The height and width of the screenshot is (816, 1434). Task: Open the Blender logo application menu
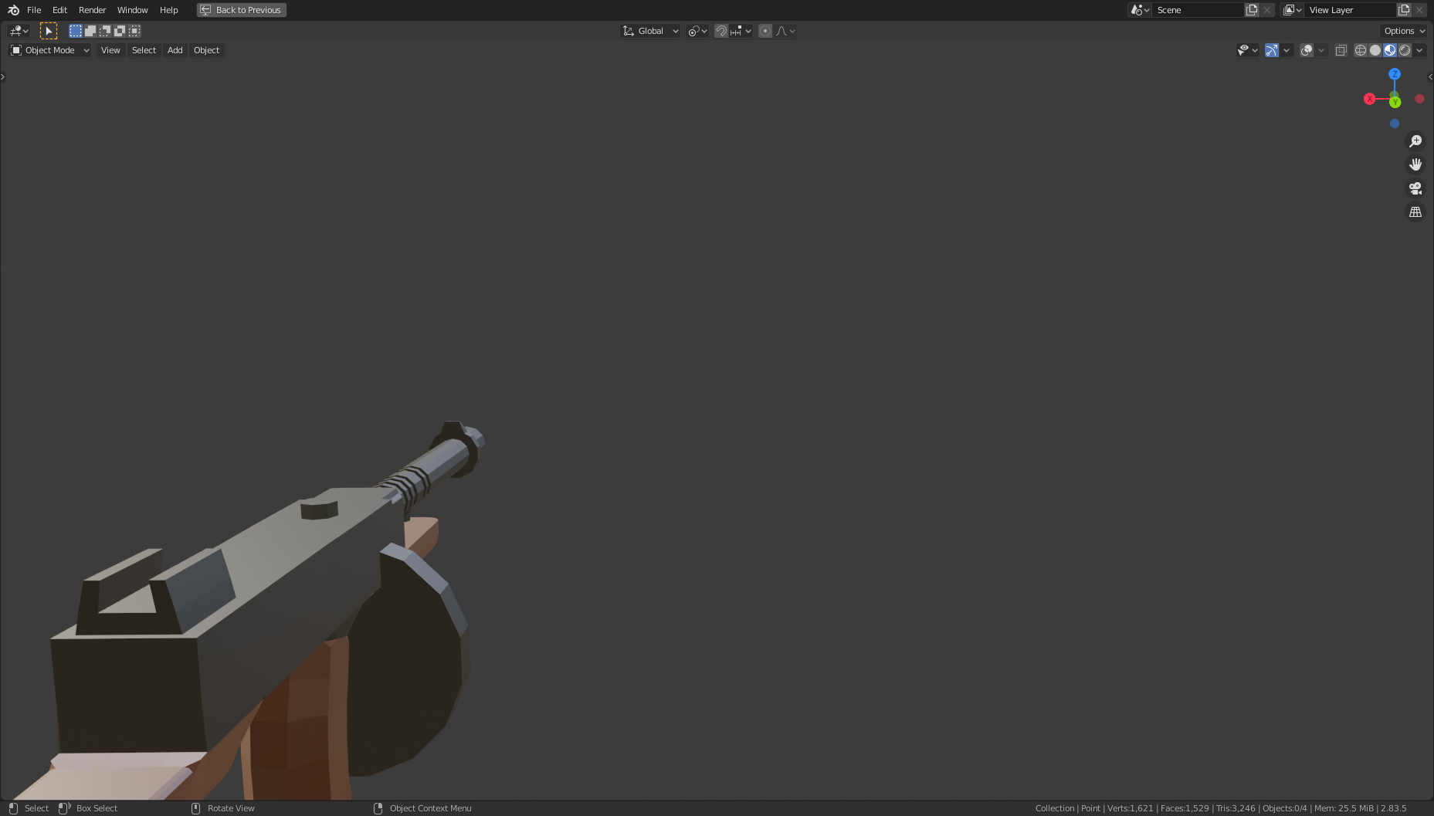(x=12, y=9)
